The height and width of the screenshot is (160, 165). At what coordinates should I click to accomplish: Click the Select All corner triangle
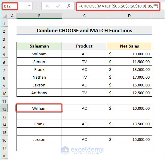point(5,16)
